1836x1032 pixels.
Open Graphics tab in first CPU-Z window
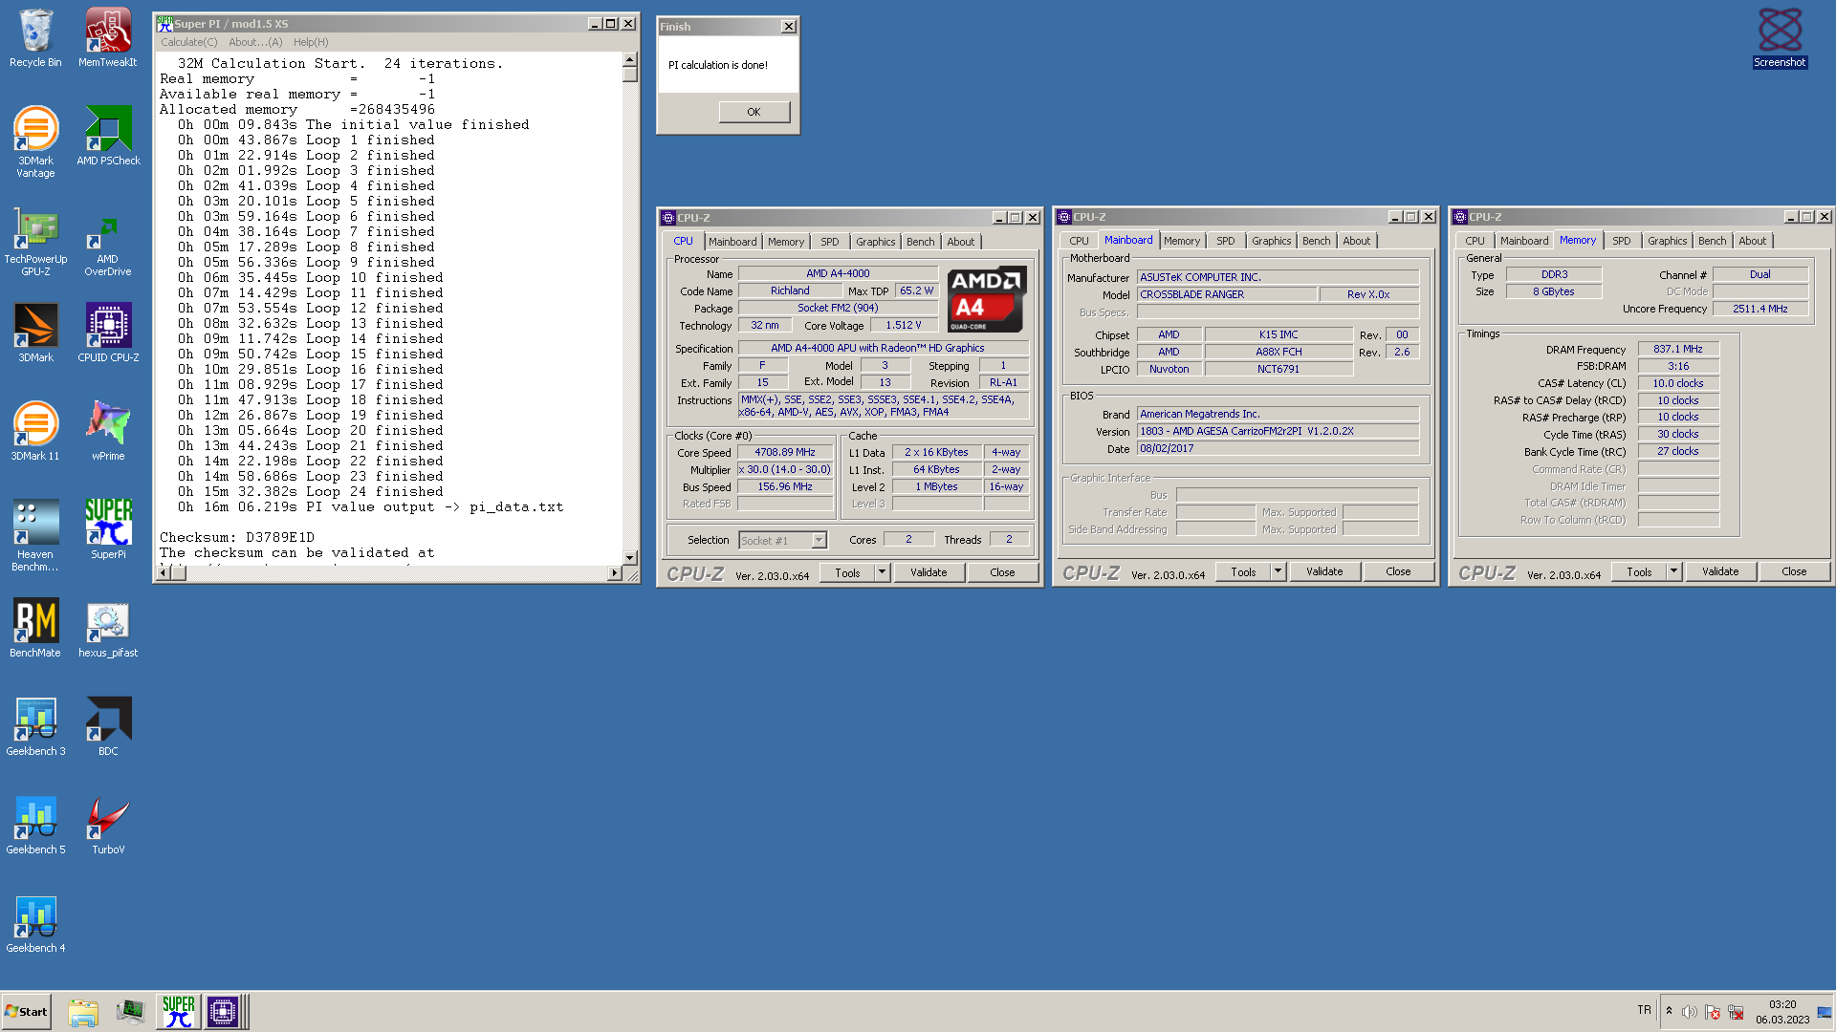tap(876, 242)
